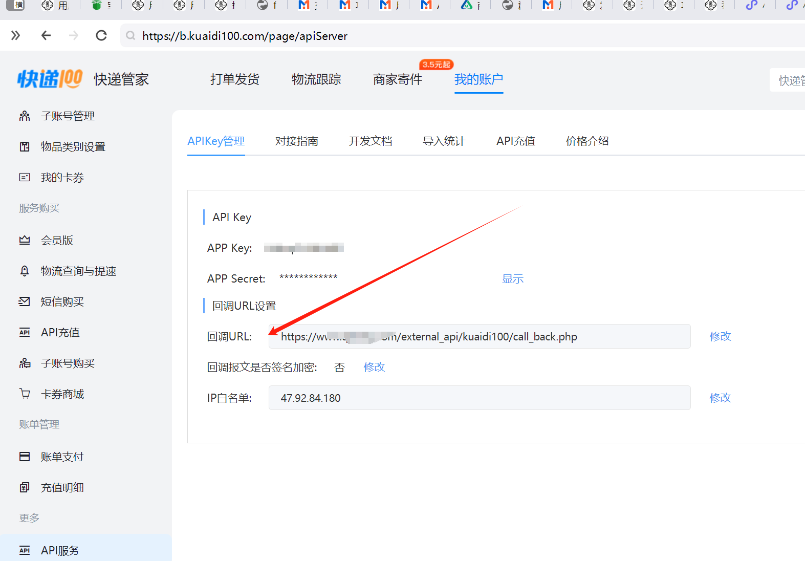Screen dimensions: 805x561
Task: Switch to the 价格介绍 tab
Action: [588, 141]
